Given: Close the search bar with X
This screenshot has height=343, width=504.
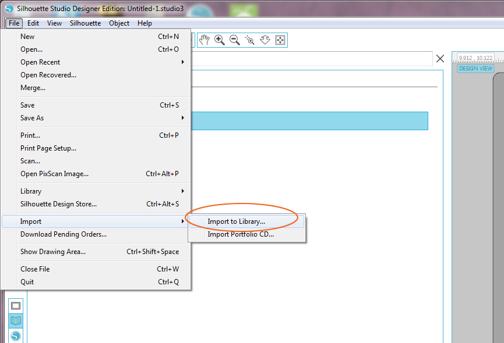Looking at the screenshot, I should click(440, 58).
